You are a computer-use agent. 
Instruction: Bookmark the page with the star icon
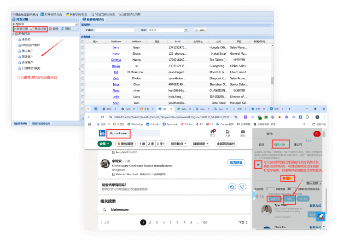(236, 117)
